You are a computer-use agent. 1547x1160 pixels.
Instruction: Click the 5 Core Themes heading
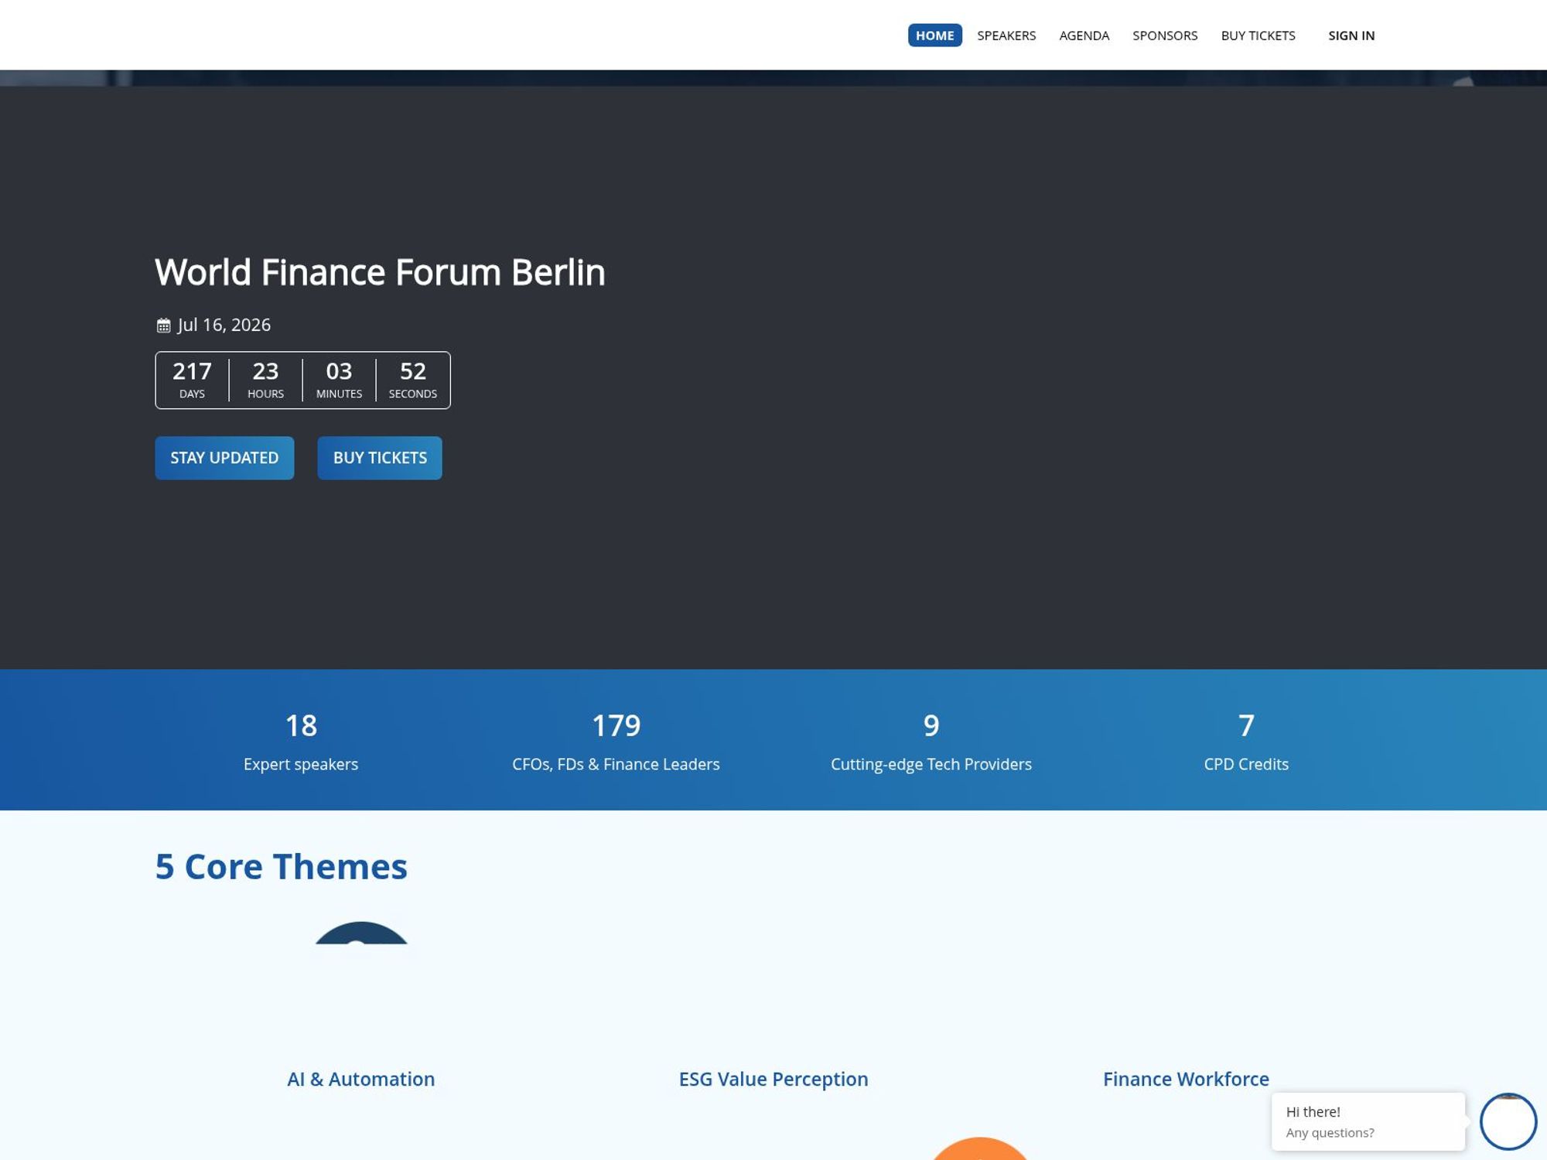tap(281, 866)
